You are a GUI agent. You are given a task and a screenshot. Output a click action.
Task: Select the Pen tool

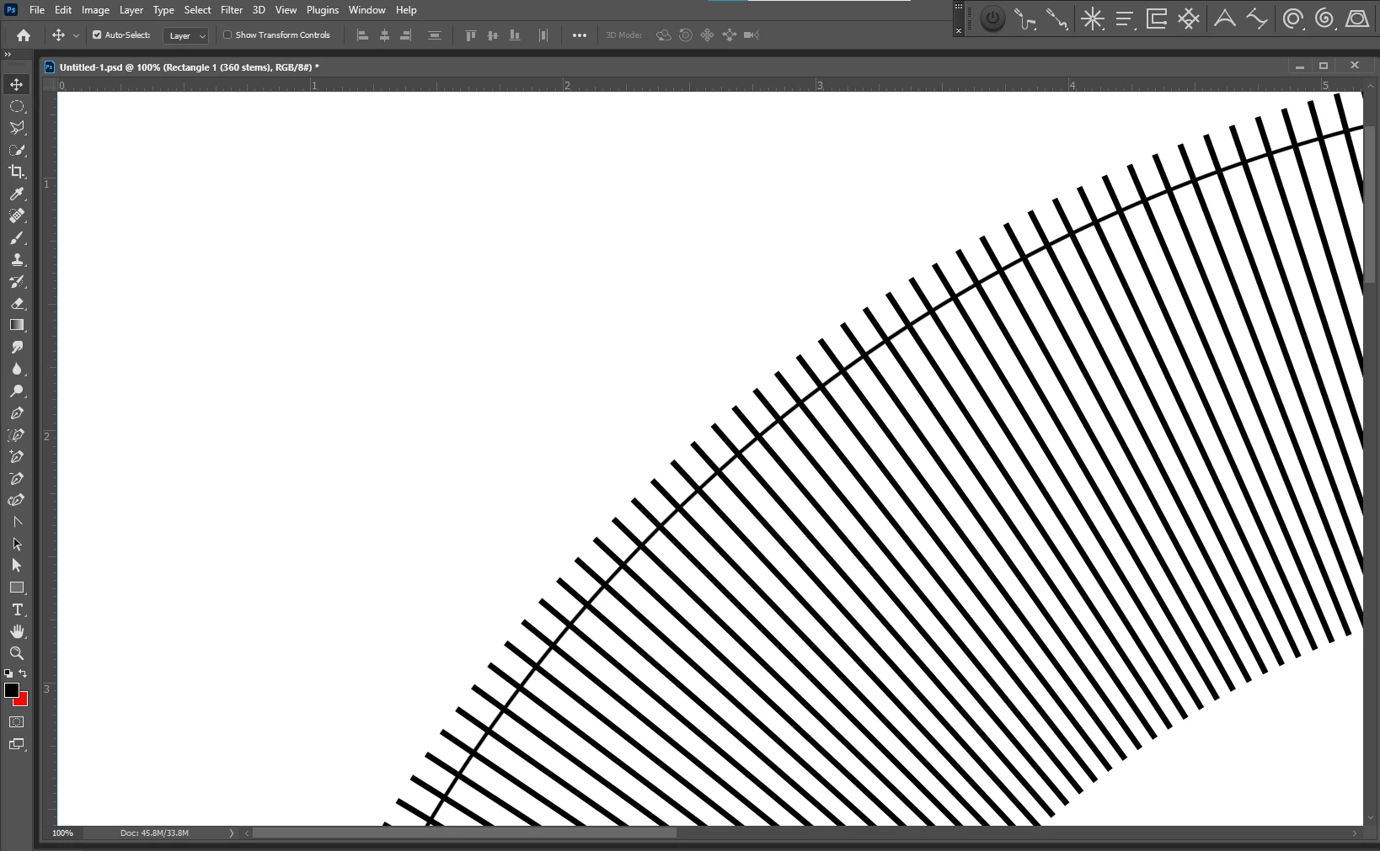point(17,413)
